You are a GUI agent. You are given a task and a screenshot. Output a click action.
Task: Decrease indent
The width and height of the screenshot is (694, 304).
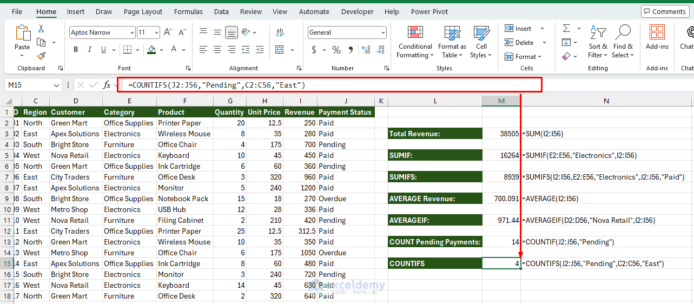click(247, 50)
